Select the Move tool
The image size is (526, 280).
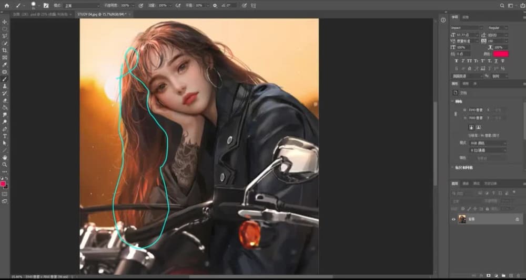(x=5, y=21)
